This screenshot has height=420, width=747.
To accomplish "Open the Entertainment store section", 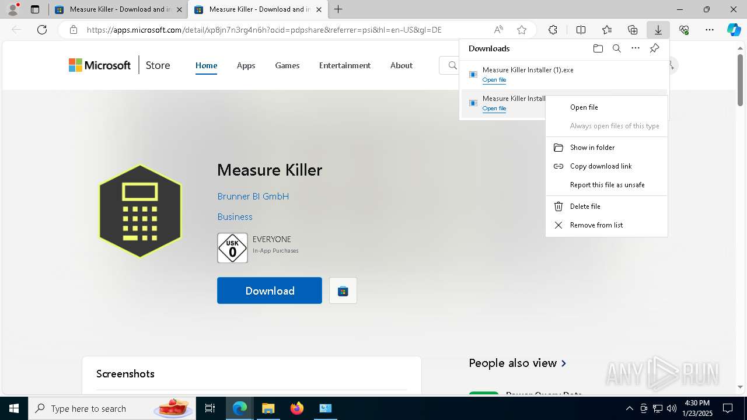I will [344, 65].
